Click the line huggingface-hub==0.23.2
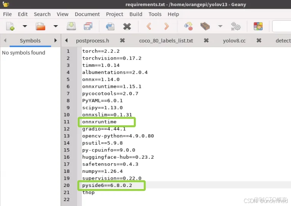The image size is (291, 206). (118, 157)
